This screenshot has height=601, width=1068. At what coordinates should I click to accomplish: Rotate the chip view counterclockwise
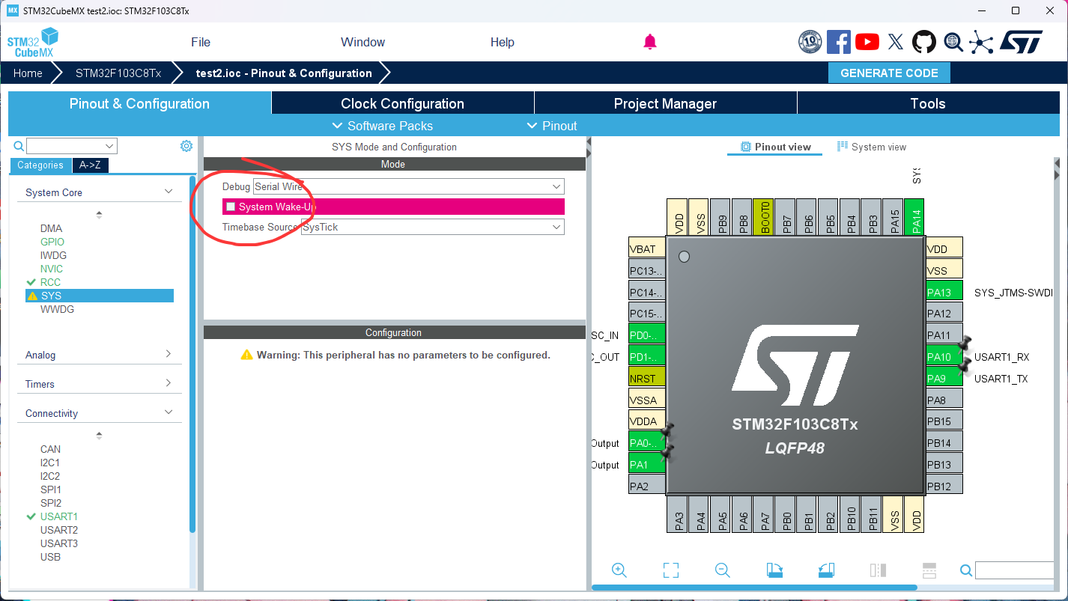[x=825, y=570]
